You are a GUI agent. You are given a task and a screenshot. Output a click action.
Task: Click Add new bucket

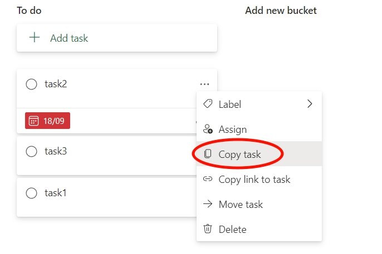tap(281, 11)
